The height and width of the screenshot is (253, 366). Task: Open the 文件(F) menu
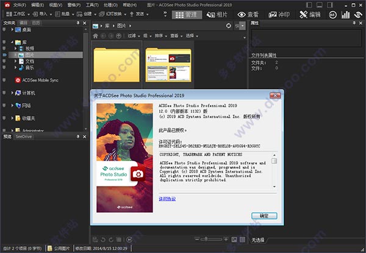[x=20, y=5]
